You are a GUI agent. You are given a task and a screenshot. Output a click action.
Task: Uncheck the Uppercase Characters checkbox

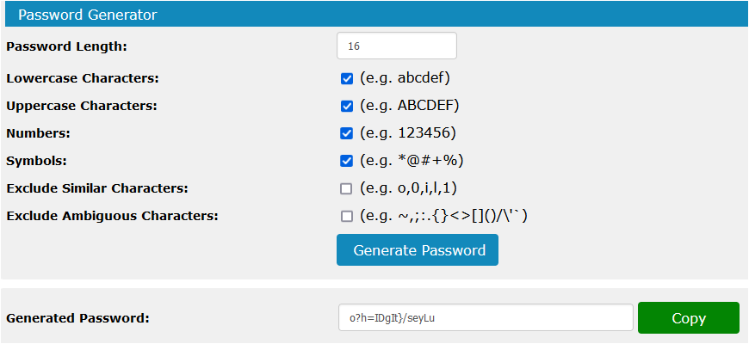[347, 107]
